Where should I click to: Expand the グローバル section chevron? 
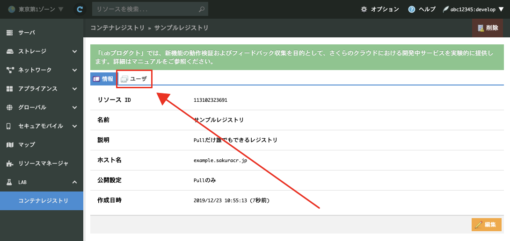(x=74, y=107)
